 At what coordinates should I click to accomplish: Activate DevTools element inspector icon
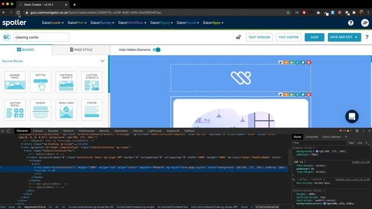(x=3, y=131)
